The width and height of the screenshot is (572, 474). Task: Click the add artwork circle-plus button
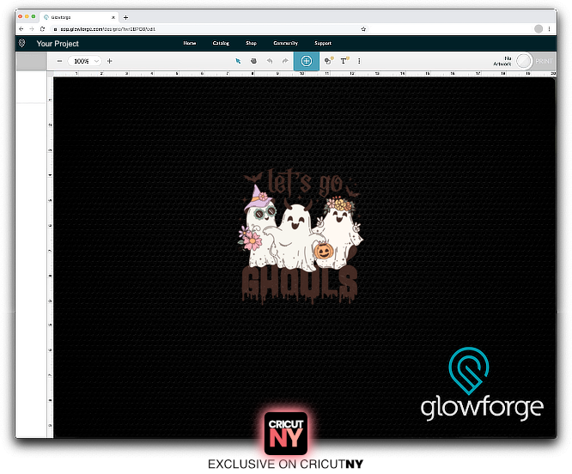coord(307,61)
